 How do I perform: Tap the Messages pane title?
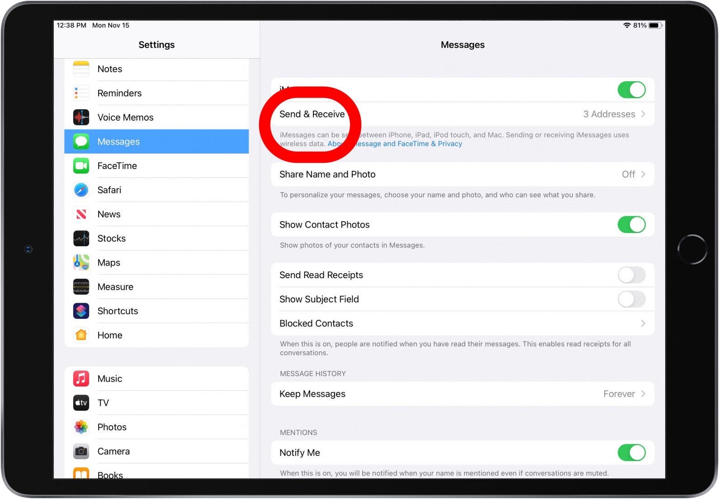463,45
